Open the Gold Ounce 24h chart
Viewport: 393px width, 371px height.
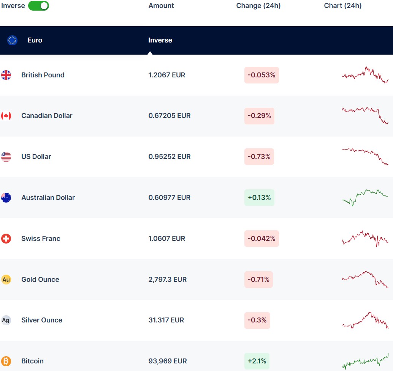tap(365, 279)
